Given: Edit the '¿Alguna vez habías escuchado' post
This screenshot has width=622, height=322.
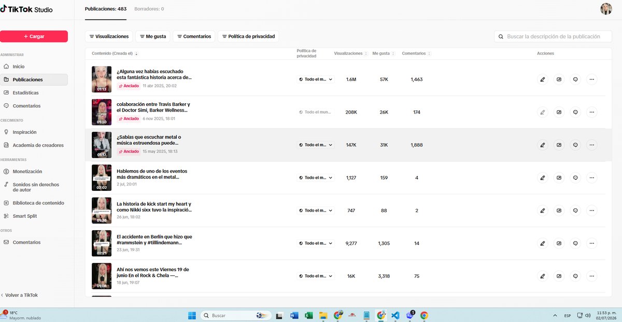Looking at the screenshot, I should coord(543,79).
